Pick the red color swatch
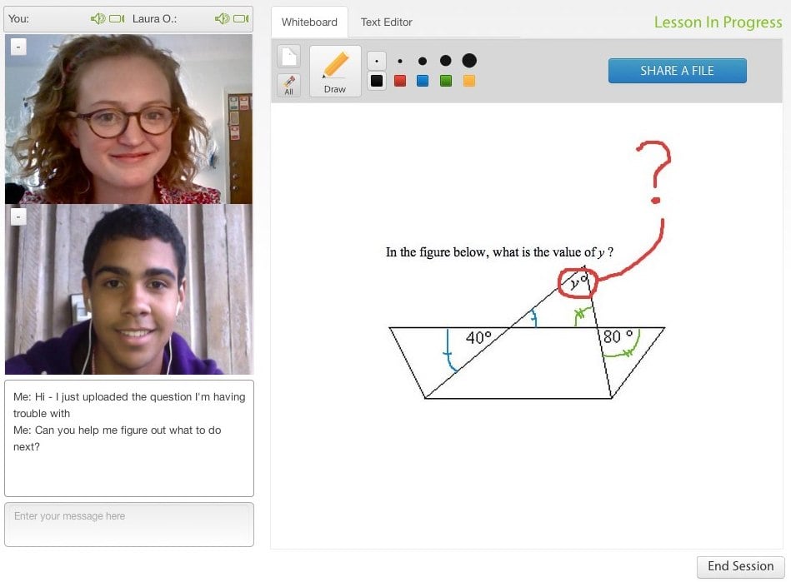The image size is (791, 582). click(400, 81)
